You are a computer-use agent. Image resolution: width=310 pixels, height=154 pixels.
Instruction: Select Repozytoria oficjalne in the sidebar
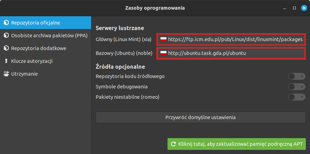[x=45, y=23]
